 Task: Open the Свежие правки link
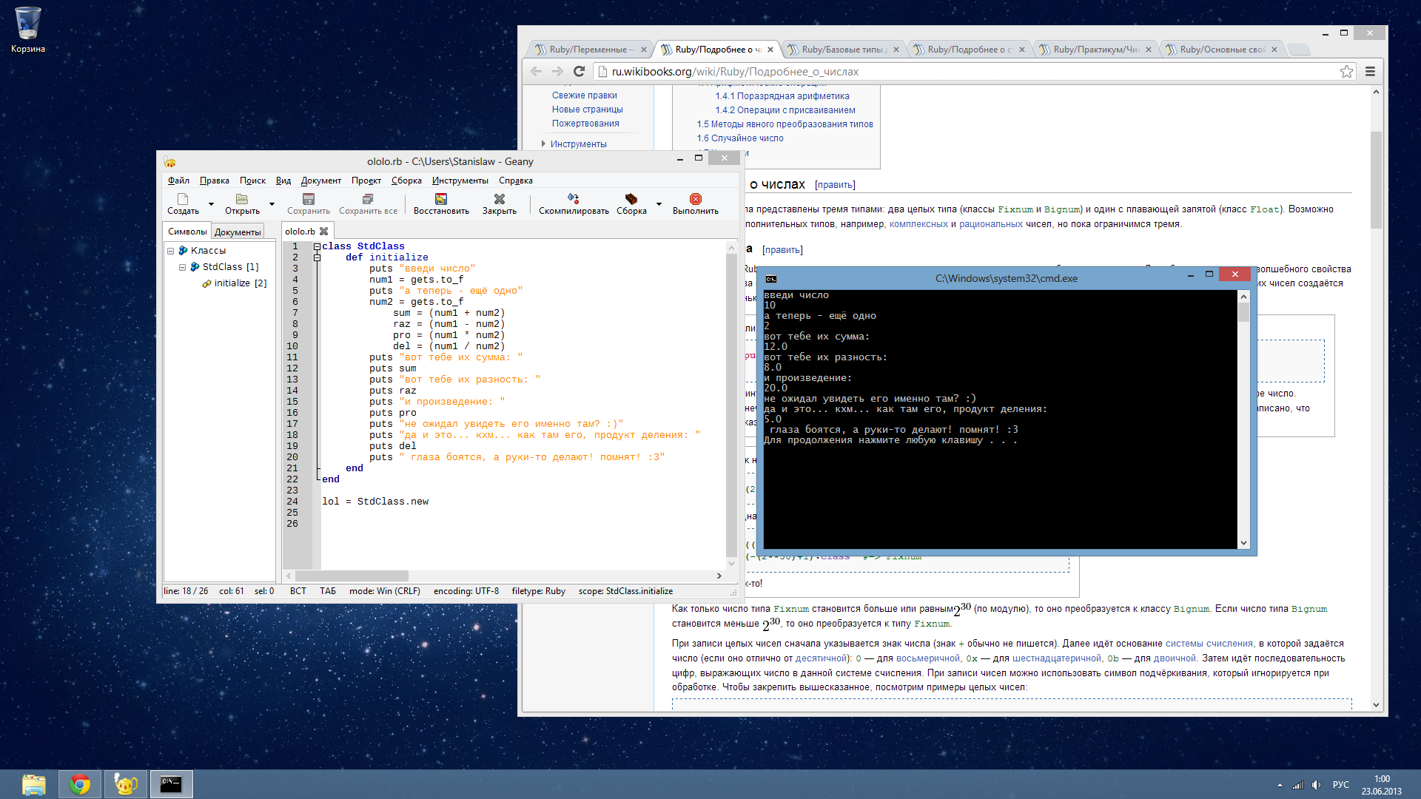pos(584,95)
